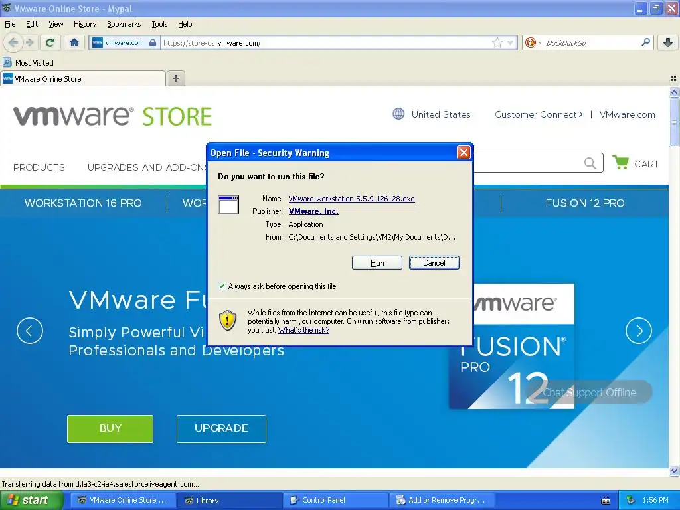This screenshot has width=680, height=510.
Task: Click the green BUY button
Action: pyautogui.click(x=110, y=428)
